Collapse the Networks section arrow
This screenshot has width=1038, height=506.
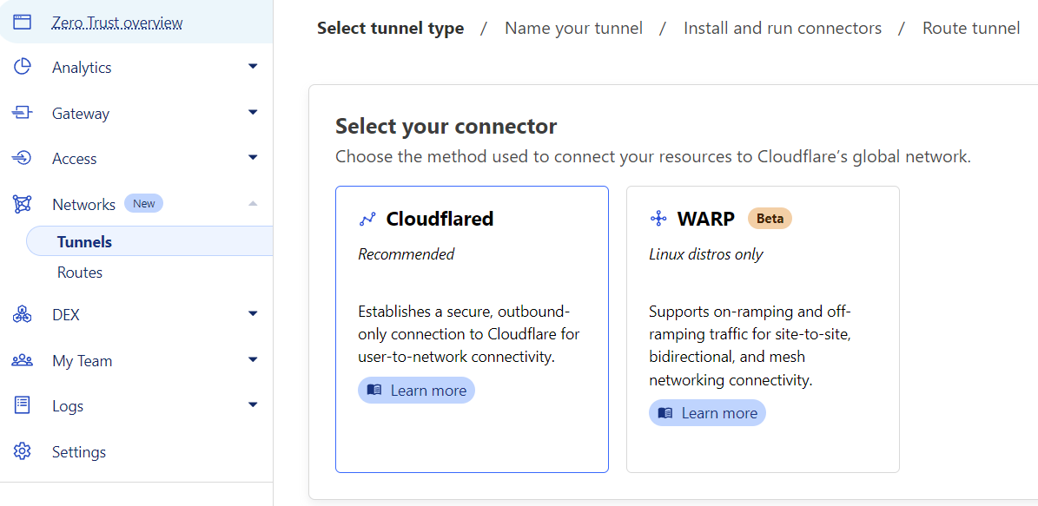[x=253, y=203]
